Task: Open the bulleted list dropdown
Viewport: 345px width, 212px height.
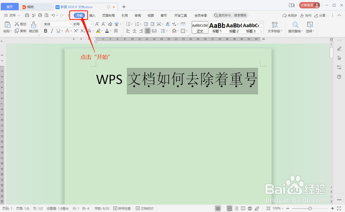Action: [x=132, y=24]
